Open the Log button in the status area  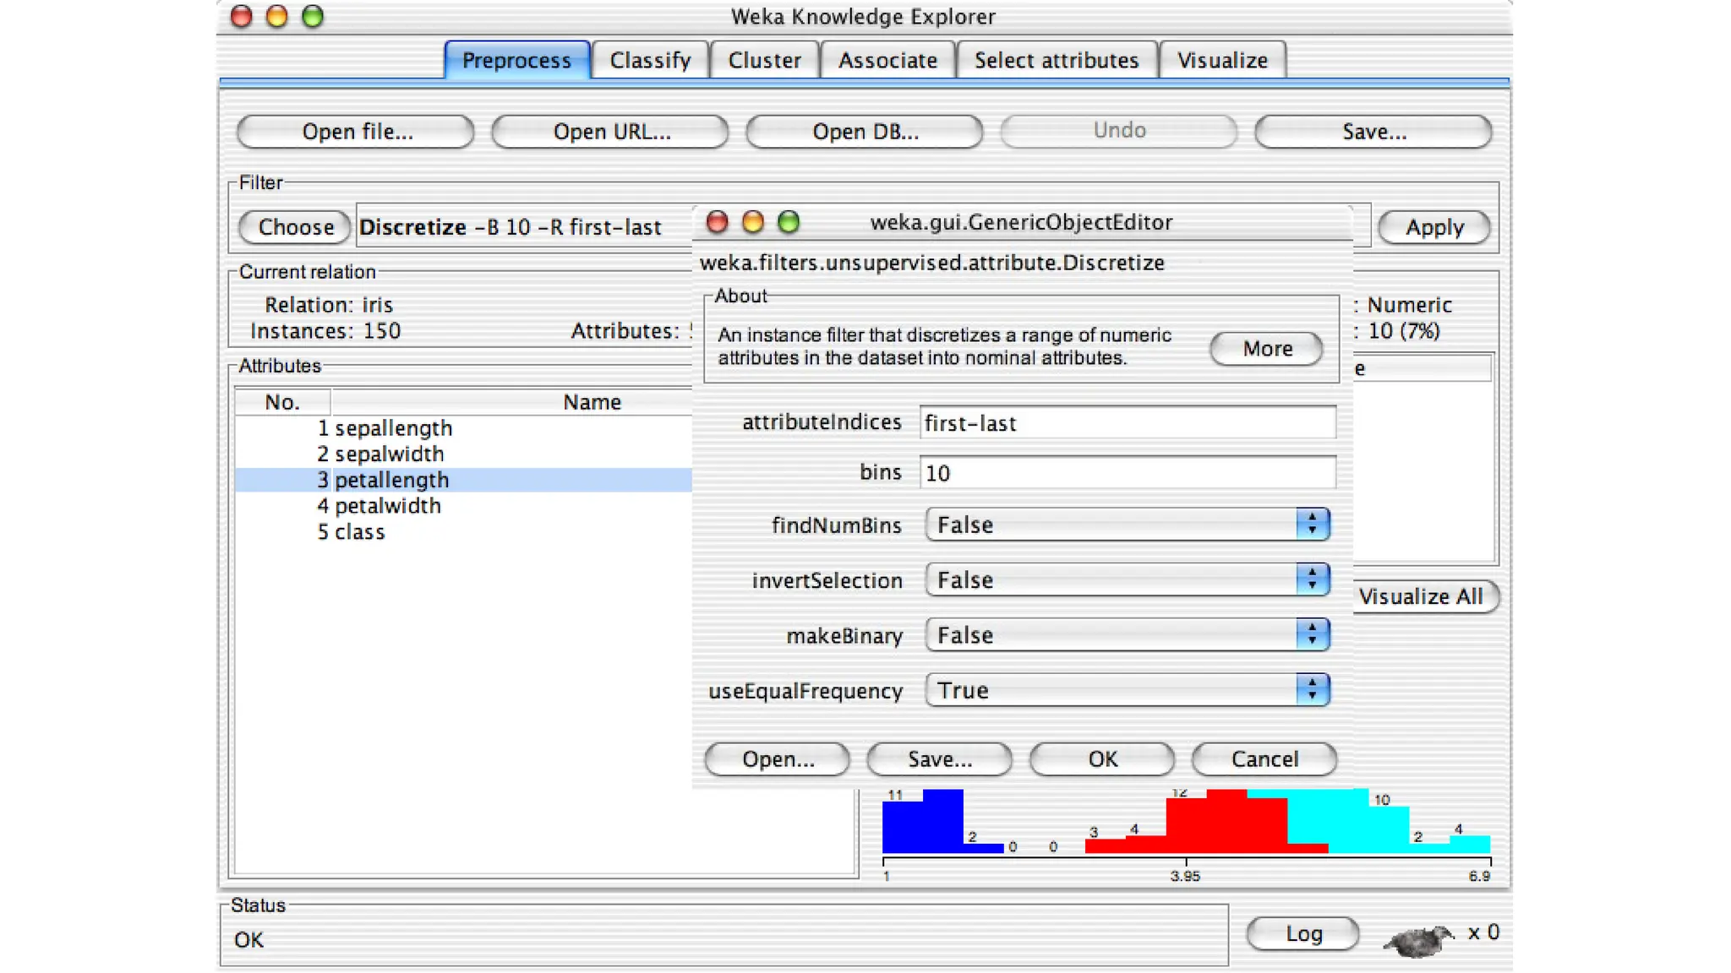[x=1302, y=933]
